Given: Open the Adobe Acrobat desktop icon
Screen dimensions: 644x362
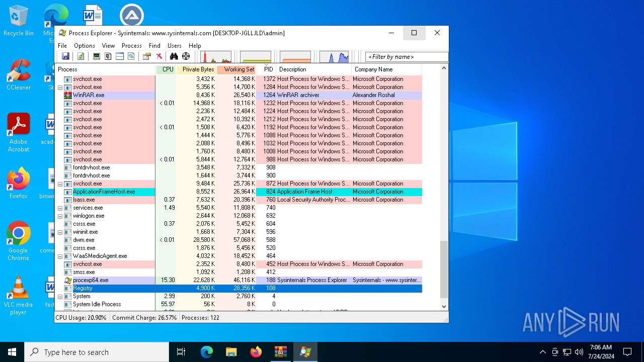Looking at the screenshot, I should tap(19, 133).
